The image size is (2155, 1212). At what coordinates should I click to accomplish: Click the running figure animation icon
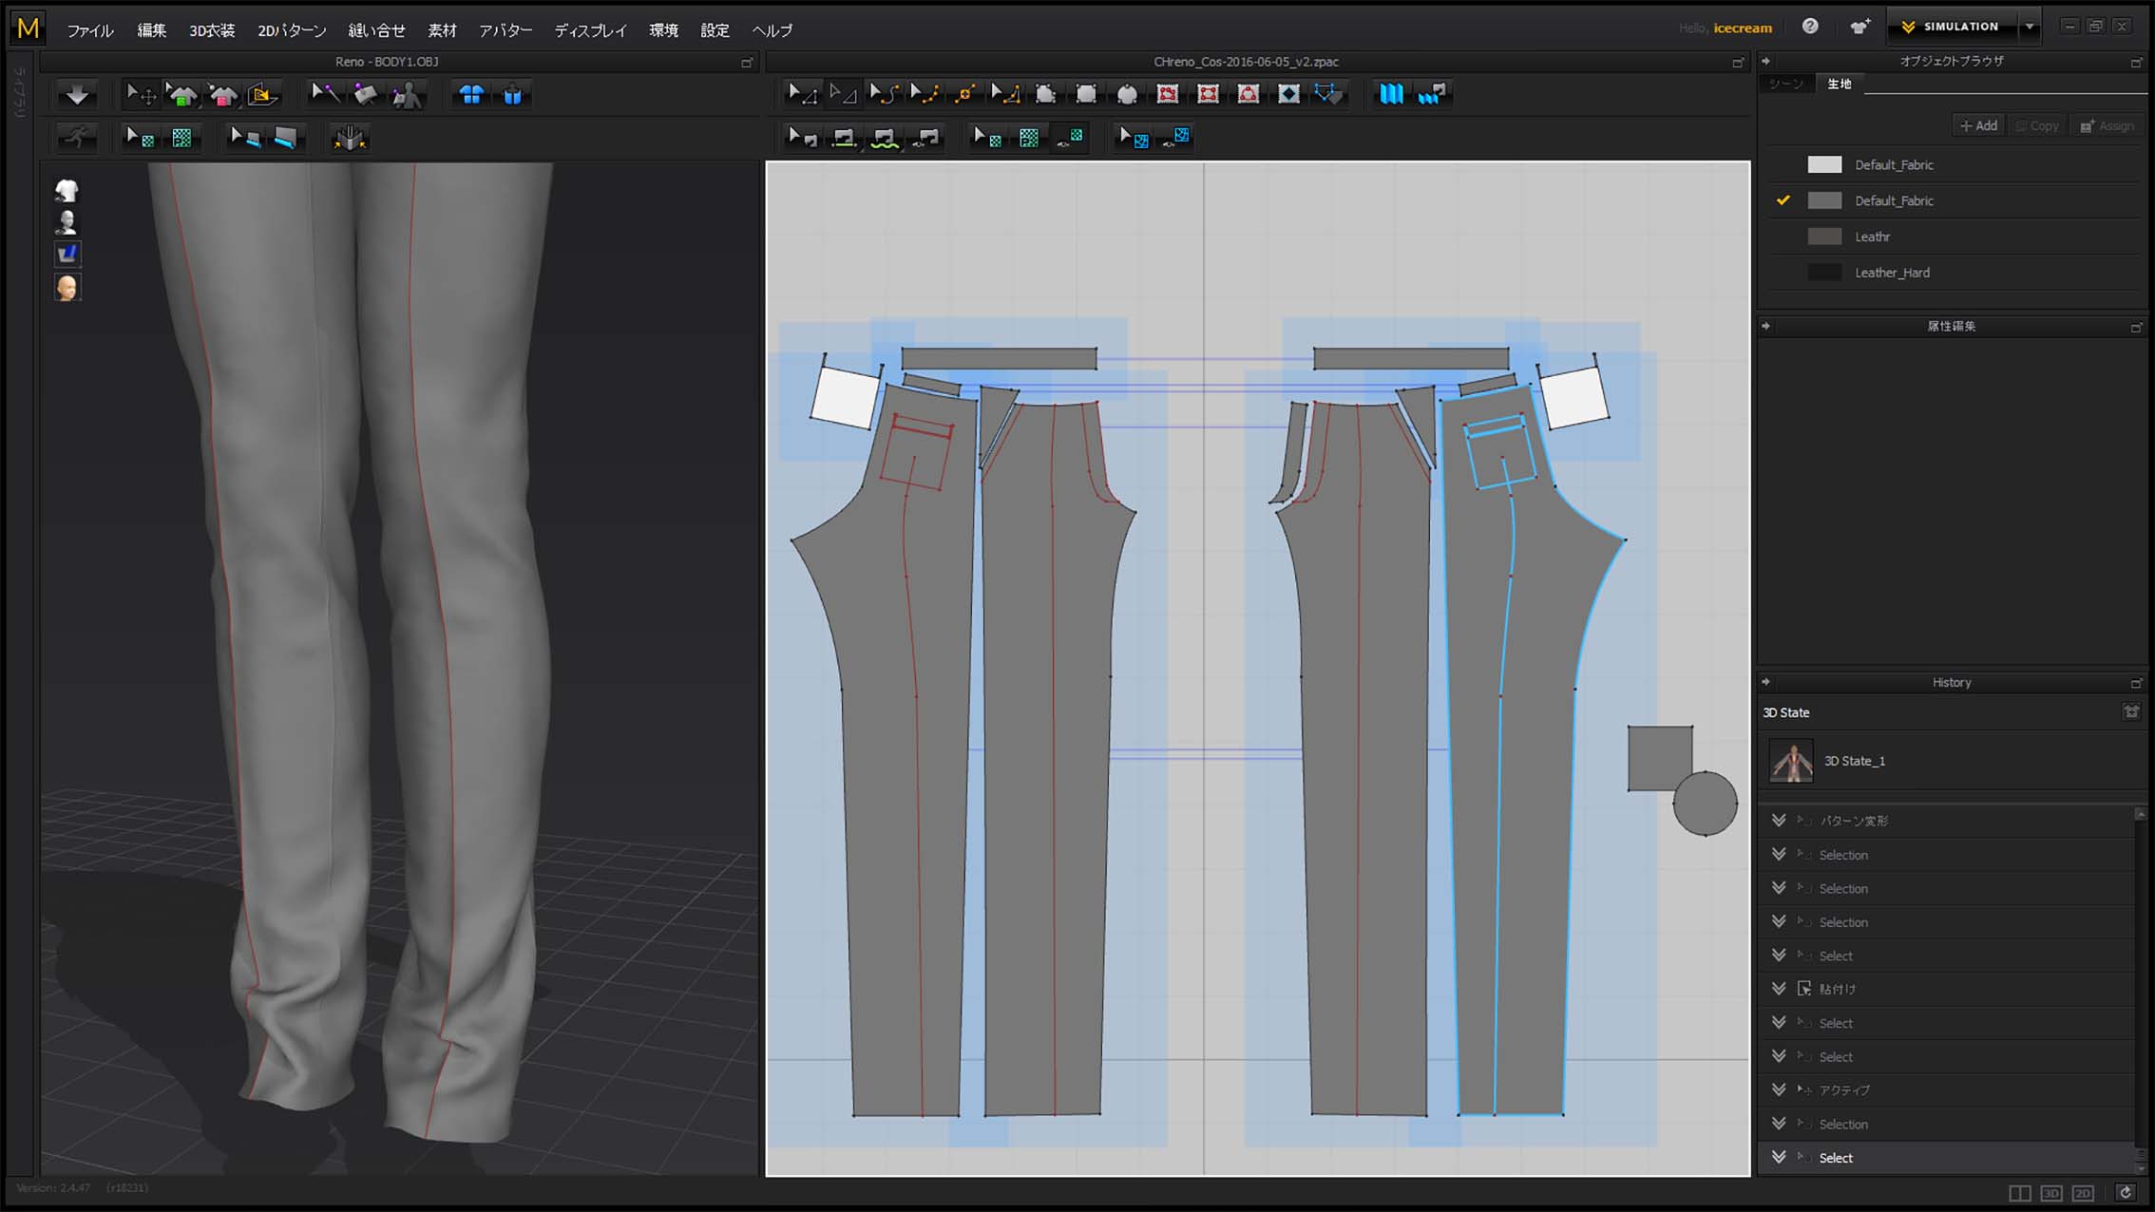(x=77, y=138)
